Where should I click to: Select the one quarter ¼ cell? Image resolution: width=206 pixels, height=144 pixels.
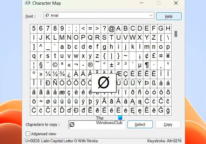coord(48,74)
